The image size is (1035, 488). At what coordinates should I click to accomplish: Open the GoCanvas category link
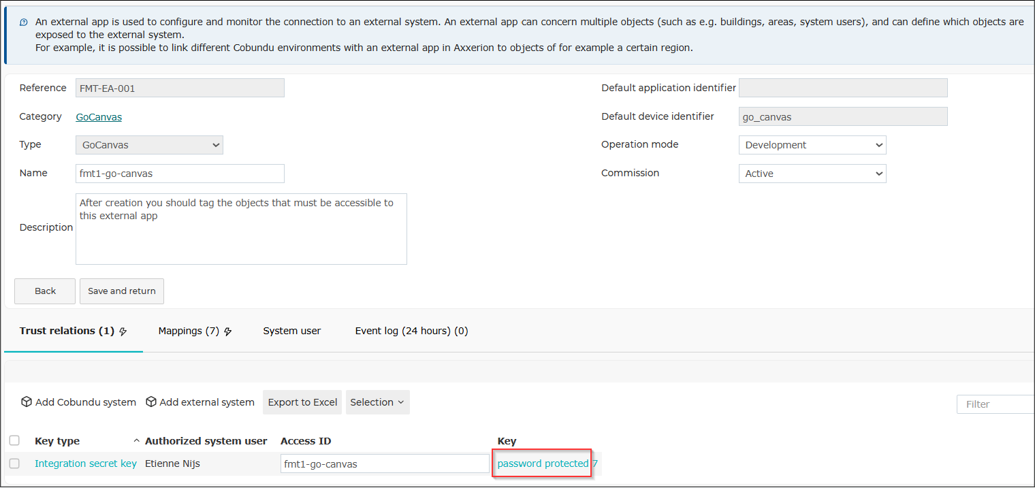(x=99, y=117)
